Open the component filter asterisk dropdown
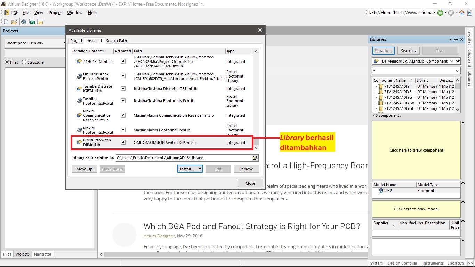475x267 pixels. pos(458,71)
